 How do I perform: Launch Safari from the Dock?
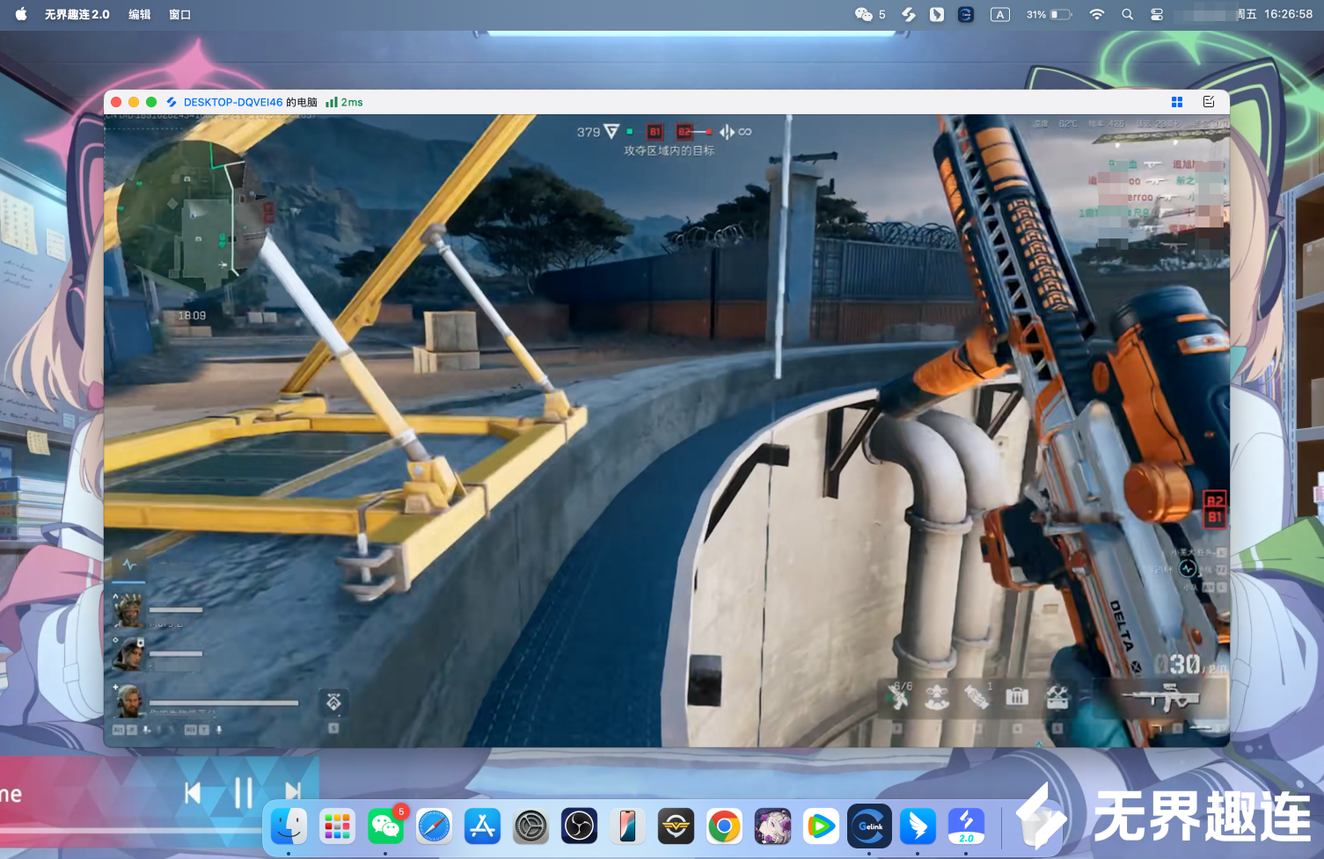click(435, 826)
